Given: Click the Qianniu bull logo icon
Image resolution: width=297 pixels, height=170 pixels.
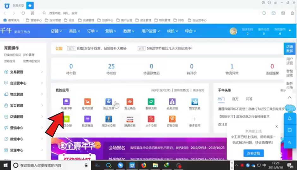Looking at the screenshot, I should (x=7, y=6).
